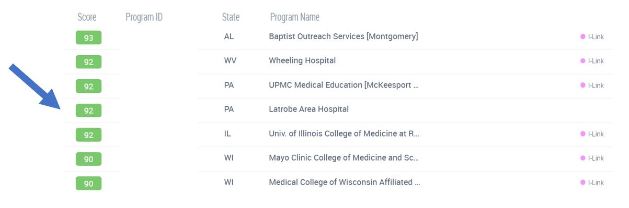
Task: Open the Medical College of Wisconsin Affiliated program
Action: point(345,182)
